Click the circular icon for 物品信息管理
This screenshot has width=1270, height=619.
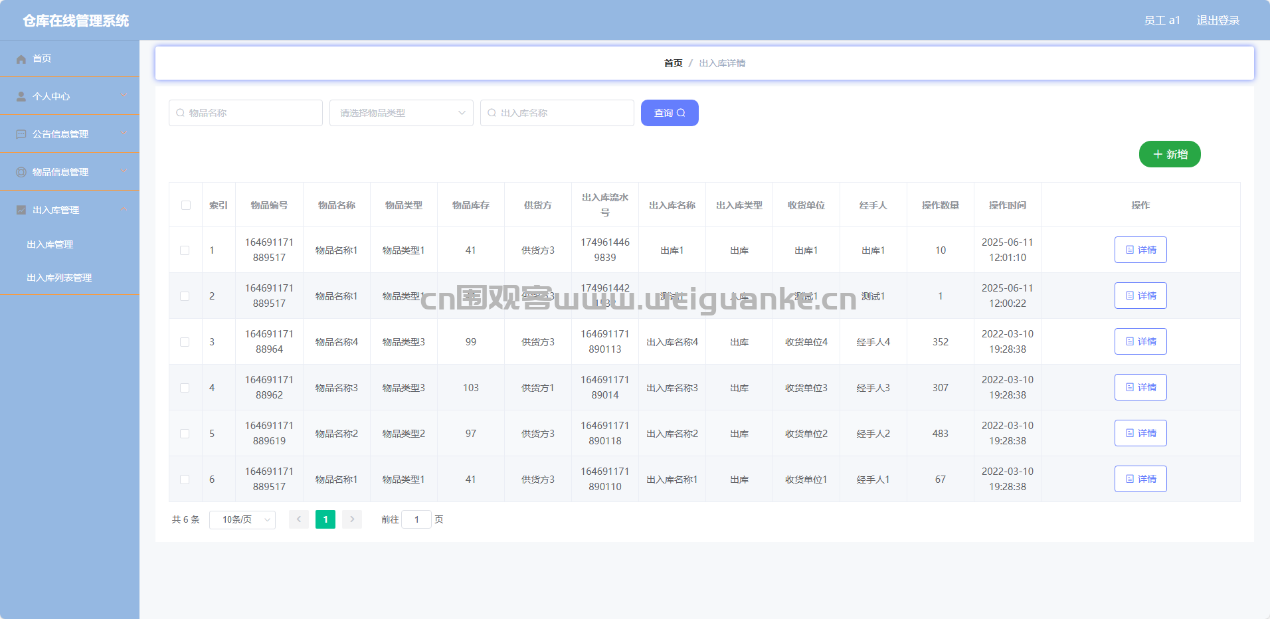(21, 172)
